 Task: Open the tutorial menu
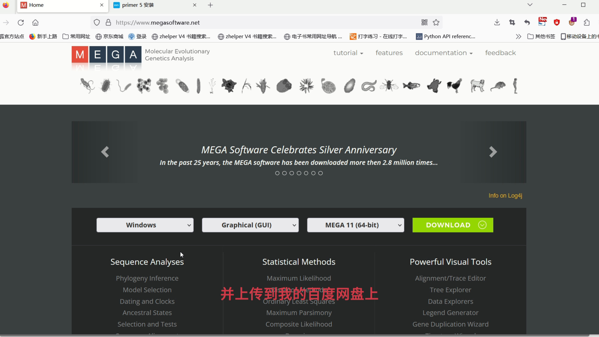pos(348,53)
